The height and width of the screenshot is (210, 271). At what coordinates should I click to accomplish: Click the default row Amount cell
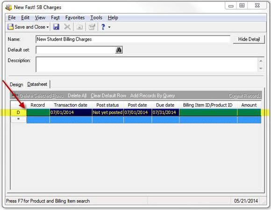point(249,112)
